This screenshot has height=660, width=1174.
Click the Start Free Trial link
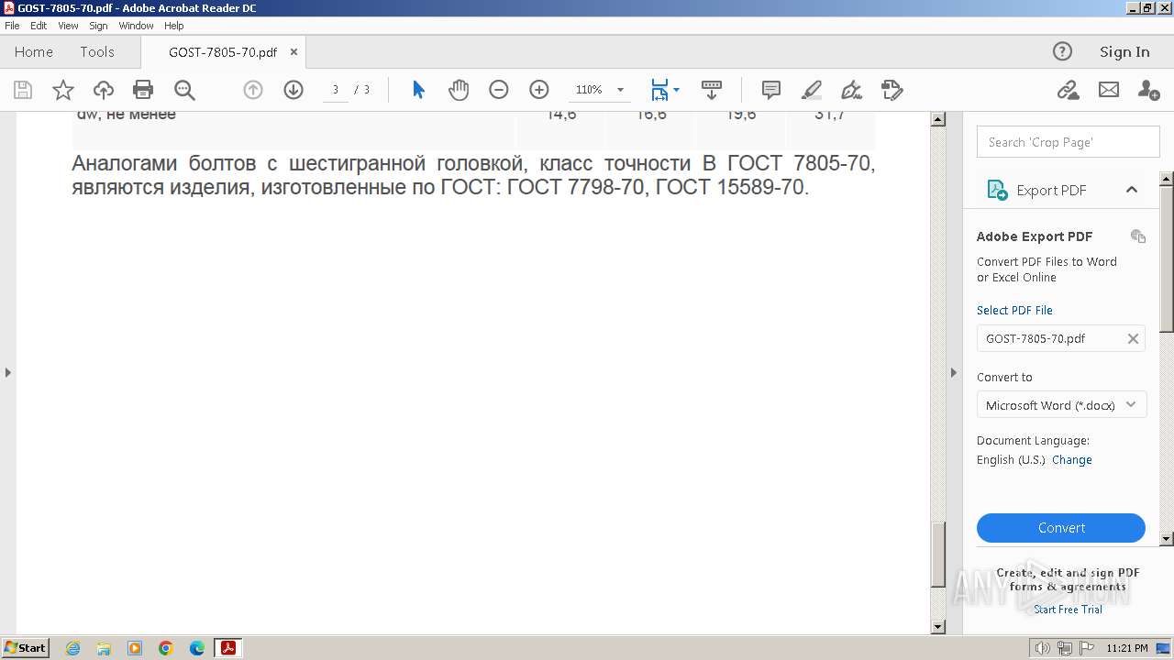tap(1068, 610)
